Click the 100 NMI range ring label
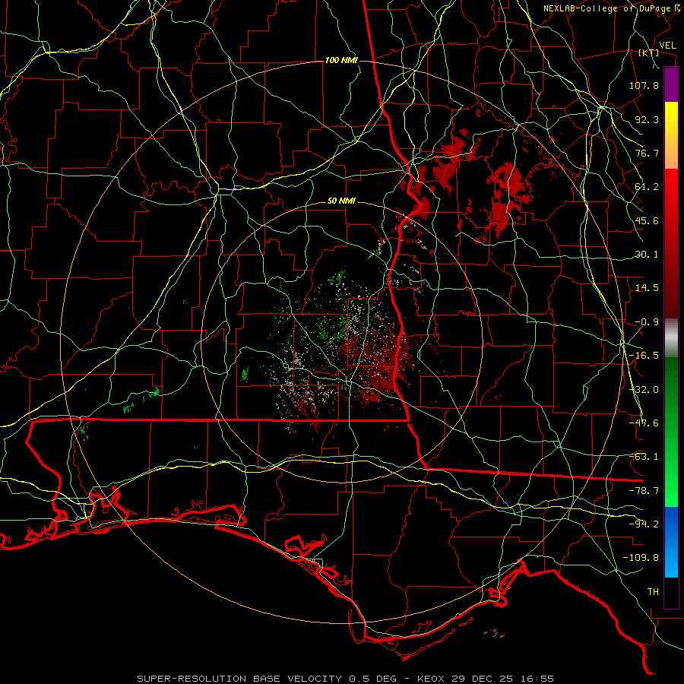Viewport: 684px width, 684px height. point(341,60)
